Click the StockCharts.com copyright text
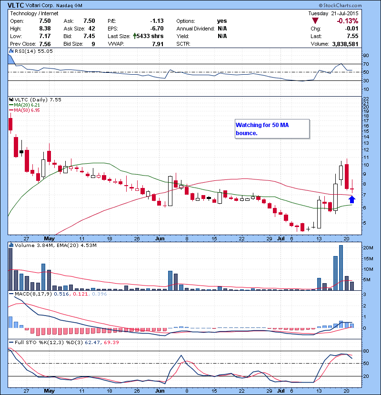This screenshot has width=381, height=395. pos(340,5)
